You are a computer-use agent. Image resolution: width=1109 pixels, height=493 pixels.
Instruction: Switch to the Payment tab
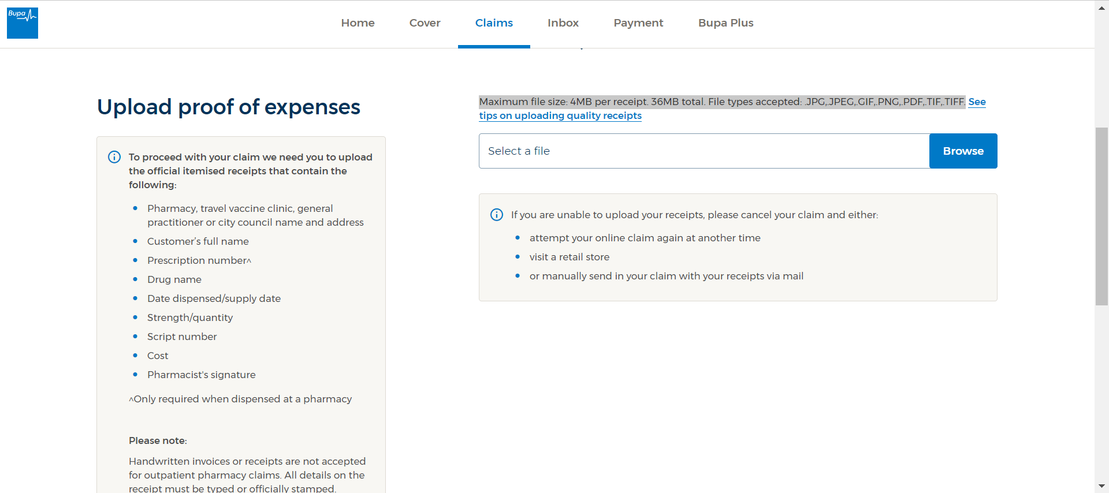click(x=638, y=23)
